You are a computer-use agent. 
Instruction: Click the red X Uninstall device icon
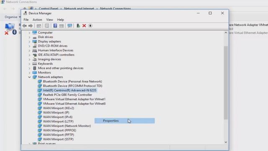pyautogui.click(x=84, y=26)
